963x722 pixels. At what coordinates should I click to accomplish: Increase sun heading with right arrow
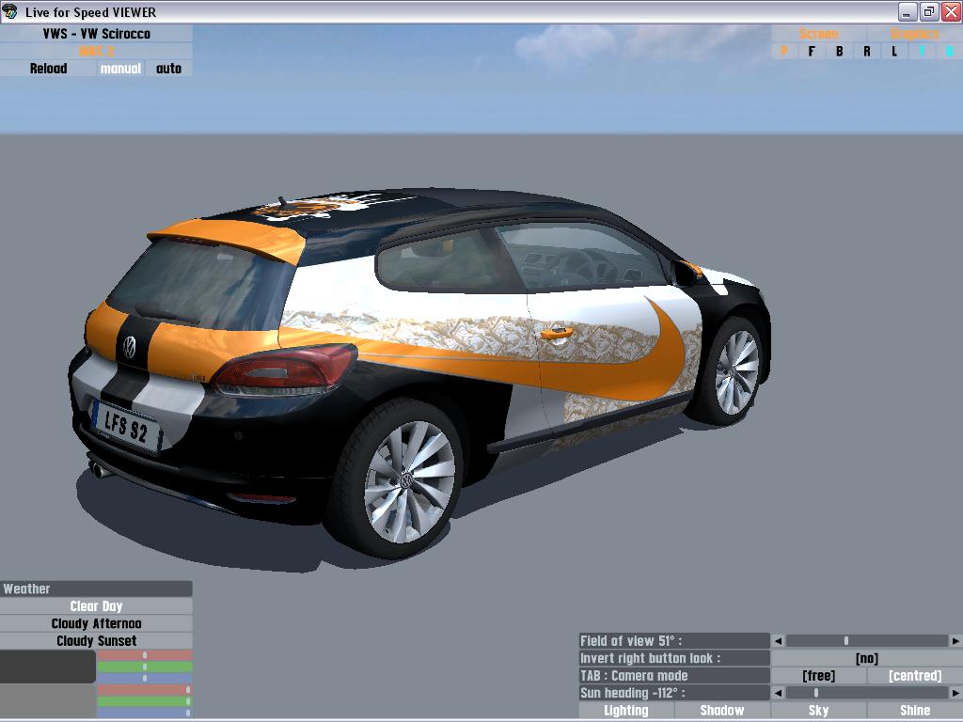[955, 693]
